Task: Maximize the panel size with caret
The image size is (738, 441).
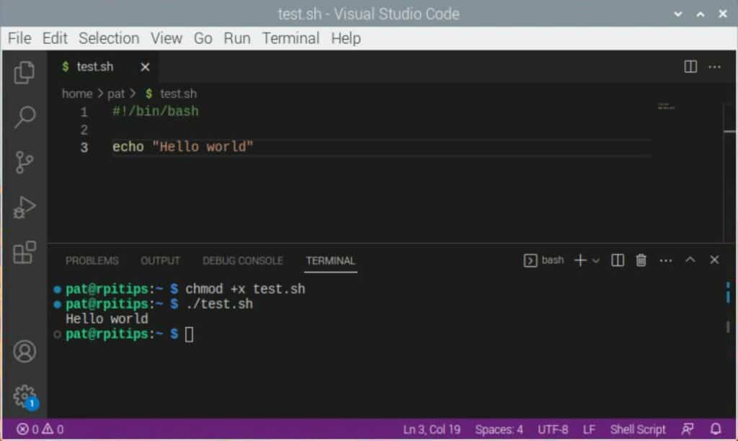Action: [690, 260]
